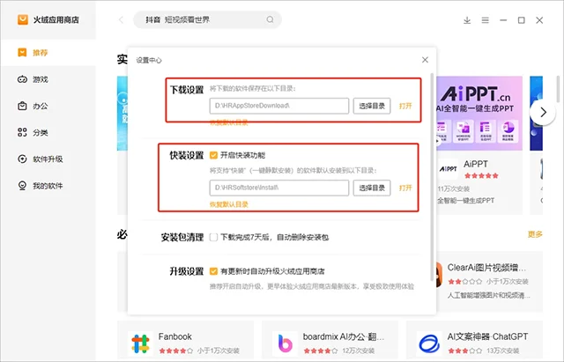This screenshot has height=362, width=564.
Task: Enable auto-delete installer after 7 days checkbox
Action: point(213,237)
